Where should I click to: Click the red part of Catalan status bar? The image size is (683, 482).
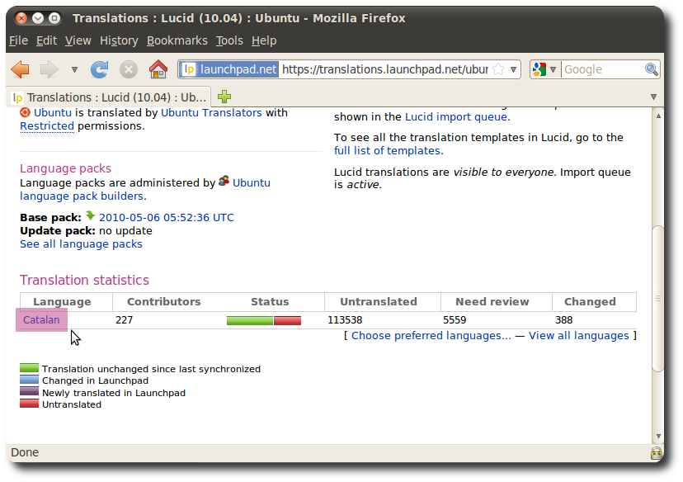pos(288,321)
